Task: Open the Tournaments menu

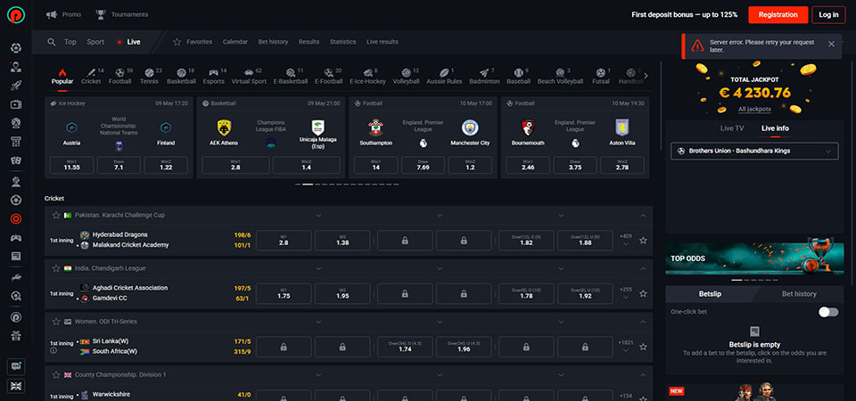Action: (x=122, y=15)
